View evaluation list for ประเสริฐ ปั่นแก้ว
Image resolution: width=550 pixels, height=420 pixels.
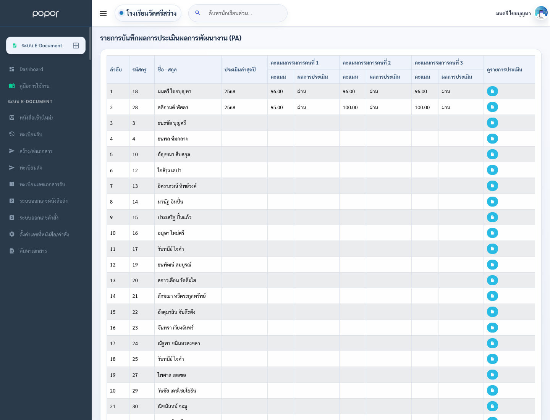[492, 217]
